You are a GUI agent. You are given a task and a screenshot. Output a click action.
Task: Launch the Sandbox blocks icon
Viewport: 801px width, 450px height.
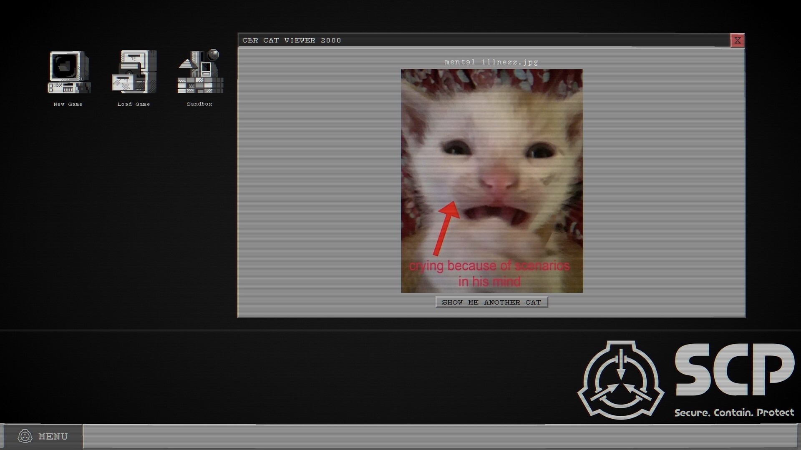tap(200, 72)
